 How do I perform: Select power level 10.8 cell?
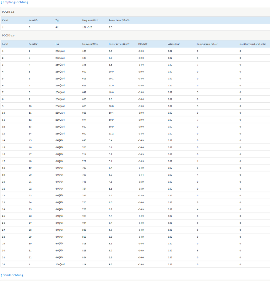111,106
